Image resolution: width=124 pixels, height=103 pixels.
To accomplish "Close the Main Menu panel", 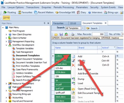I will [x=48, y=23].
